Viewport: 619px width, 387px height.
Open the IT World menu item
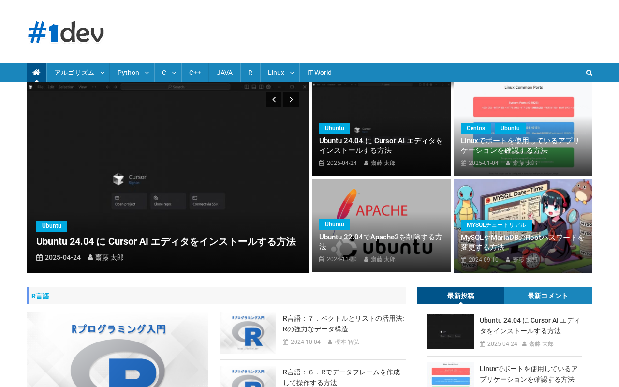click(319, 73)
